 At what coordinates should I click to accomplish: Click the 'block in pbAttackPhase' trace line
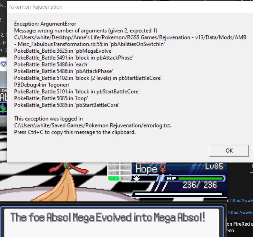click(74, 58)
